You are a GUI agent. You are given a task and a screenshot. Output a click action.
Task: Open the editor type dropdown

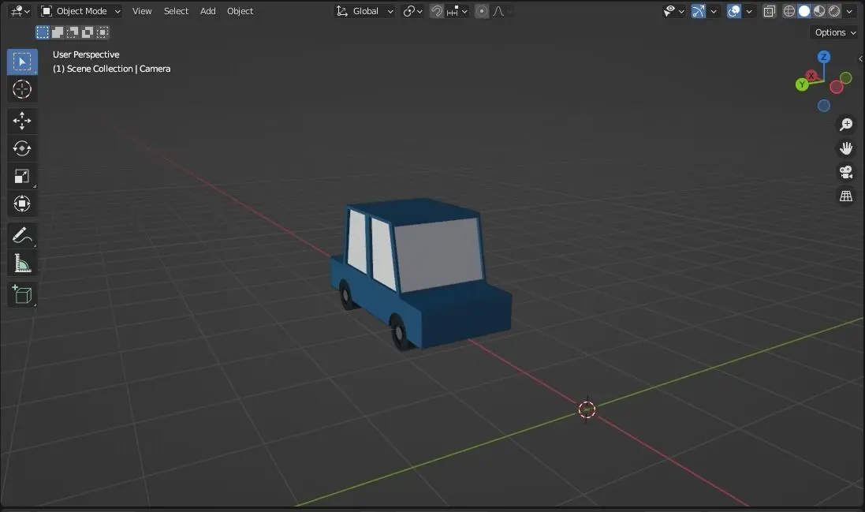tap(20, 11)
